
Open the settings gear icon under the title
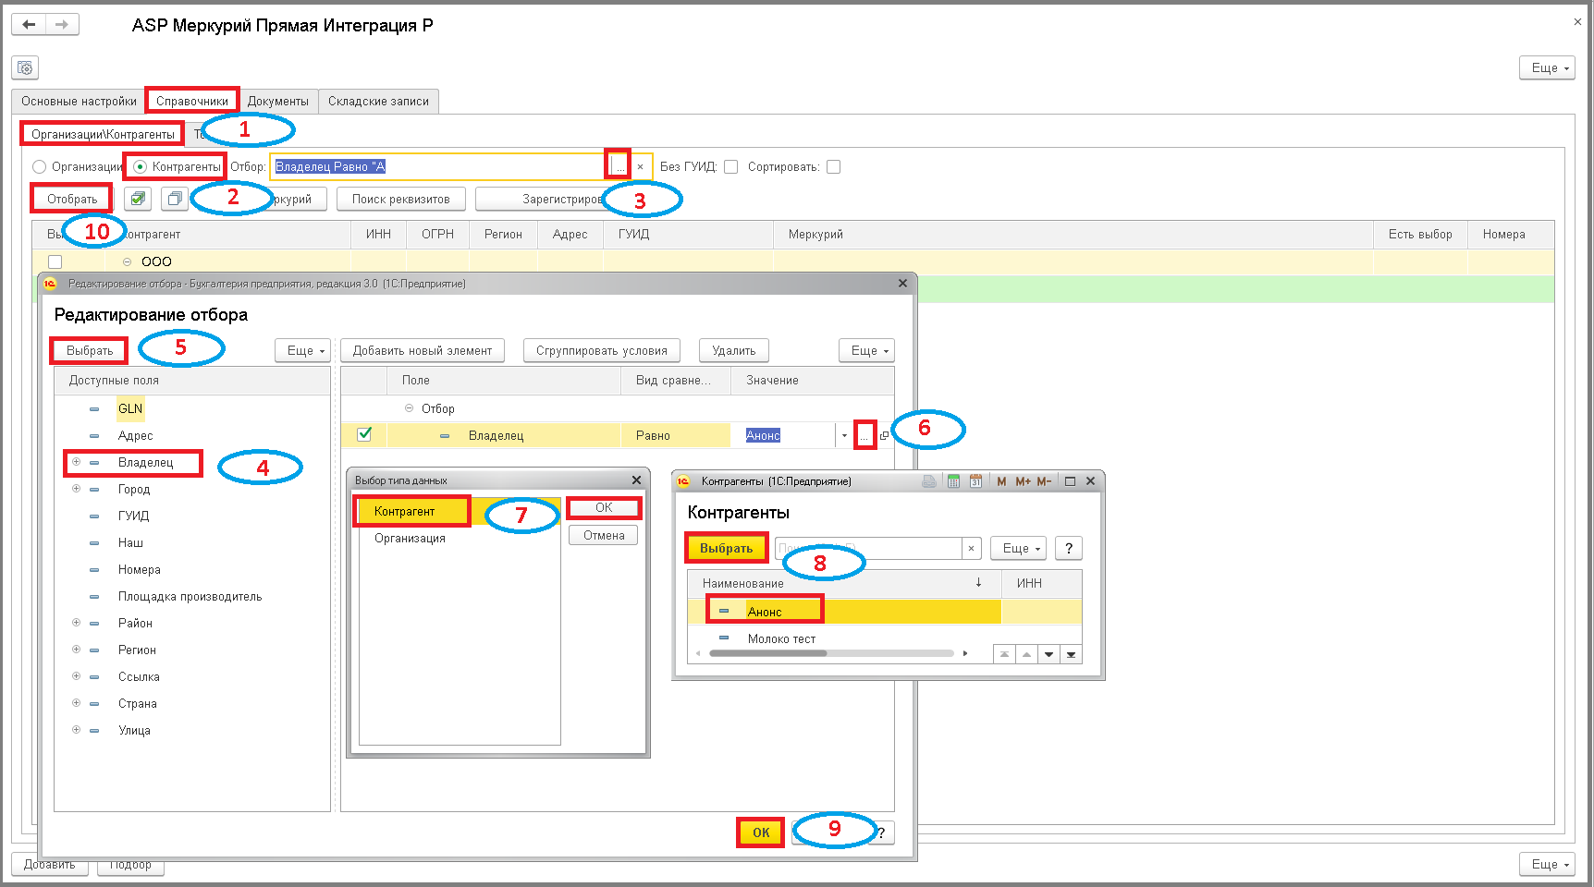click(25, 67)
